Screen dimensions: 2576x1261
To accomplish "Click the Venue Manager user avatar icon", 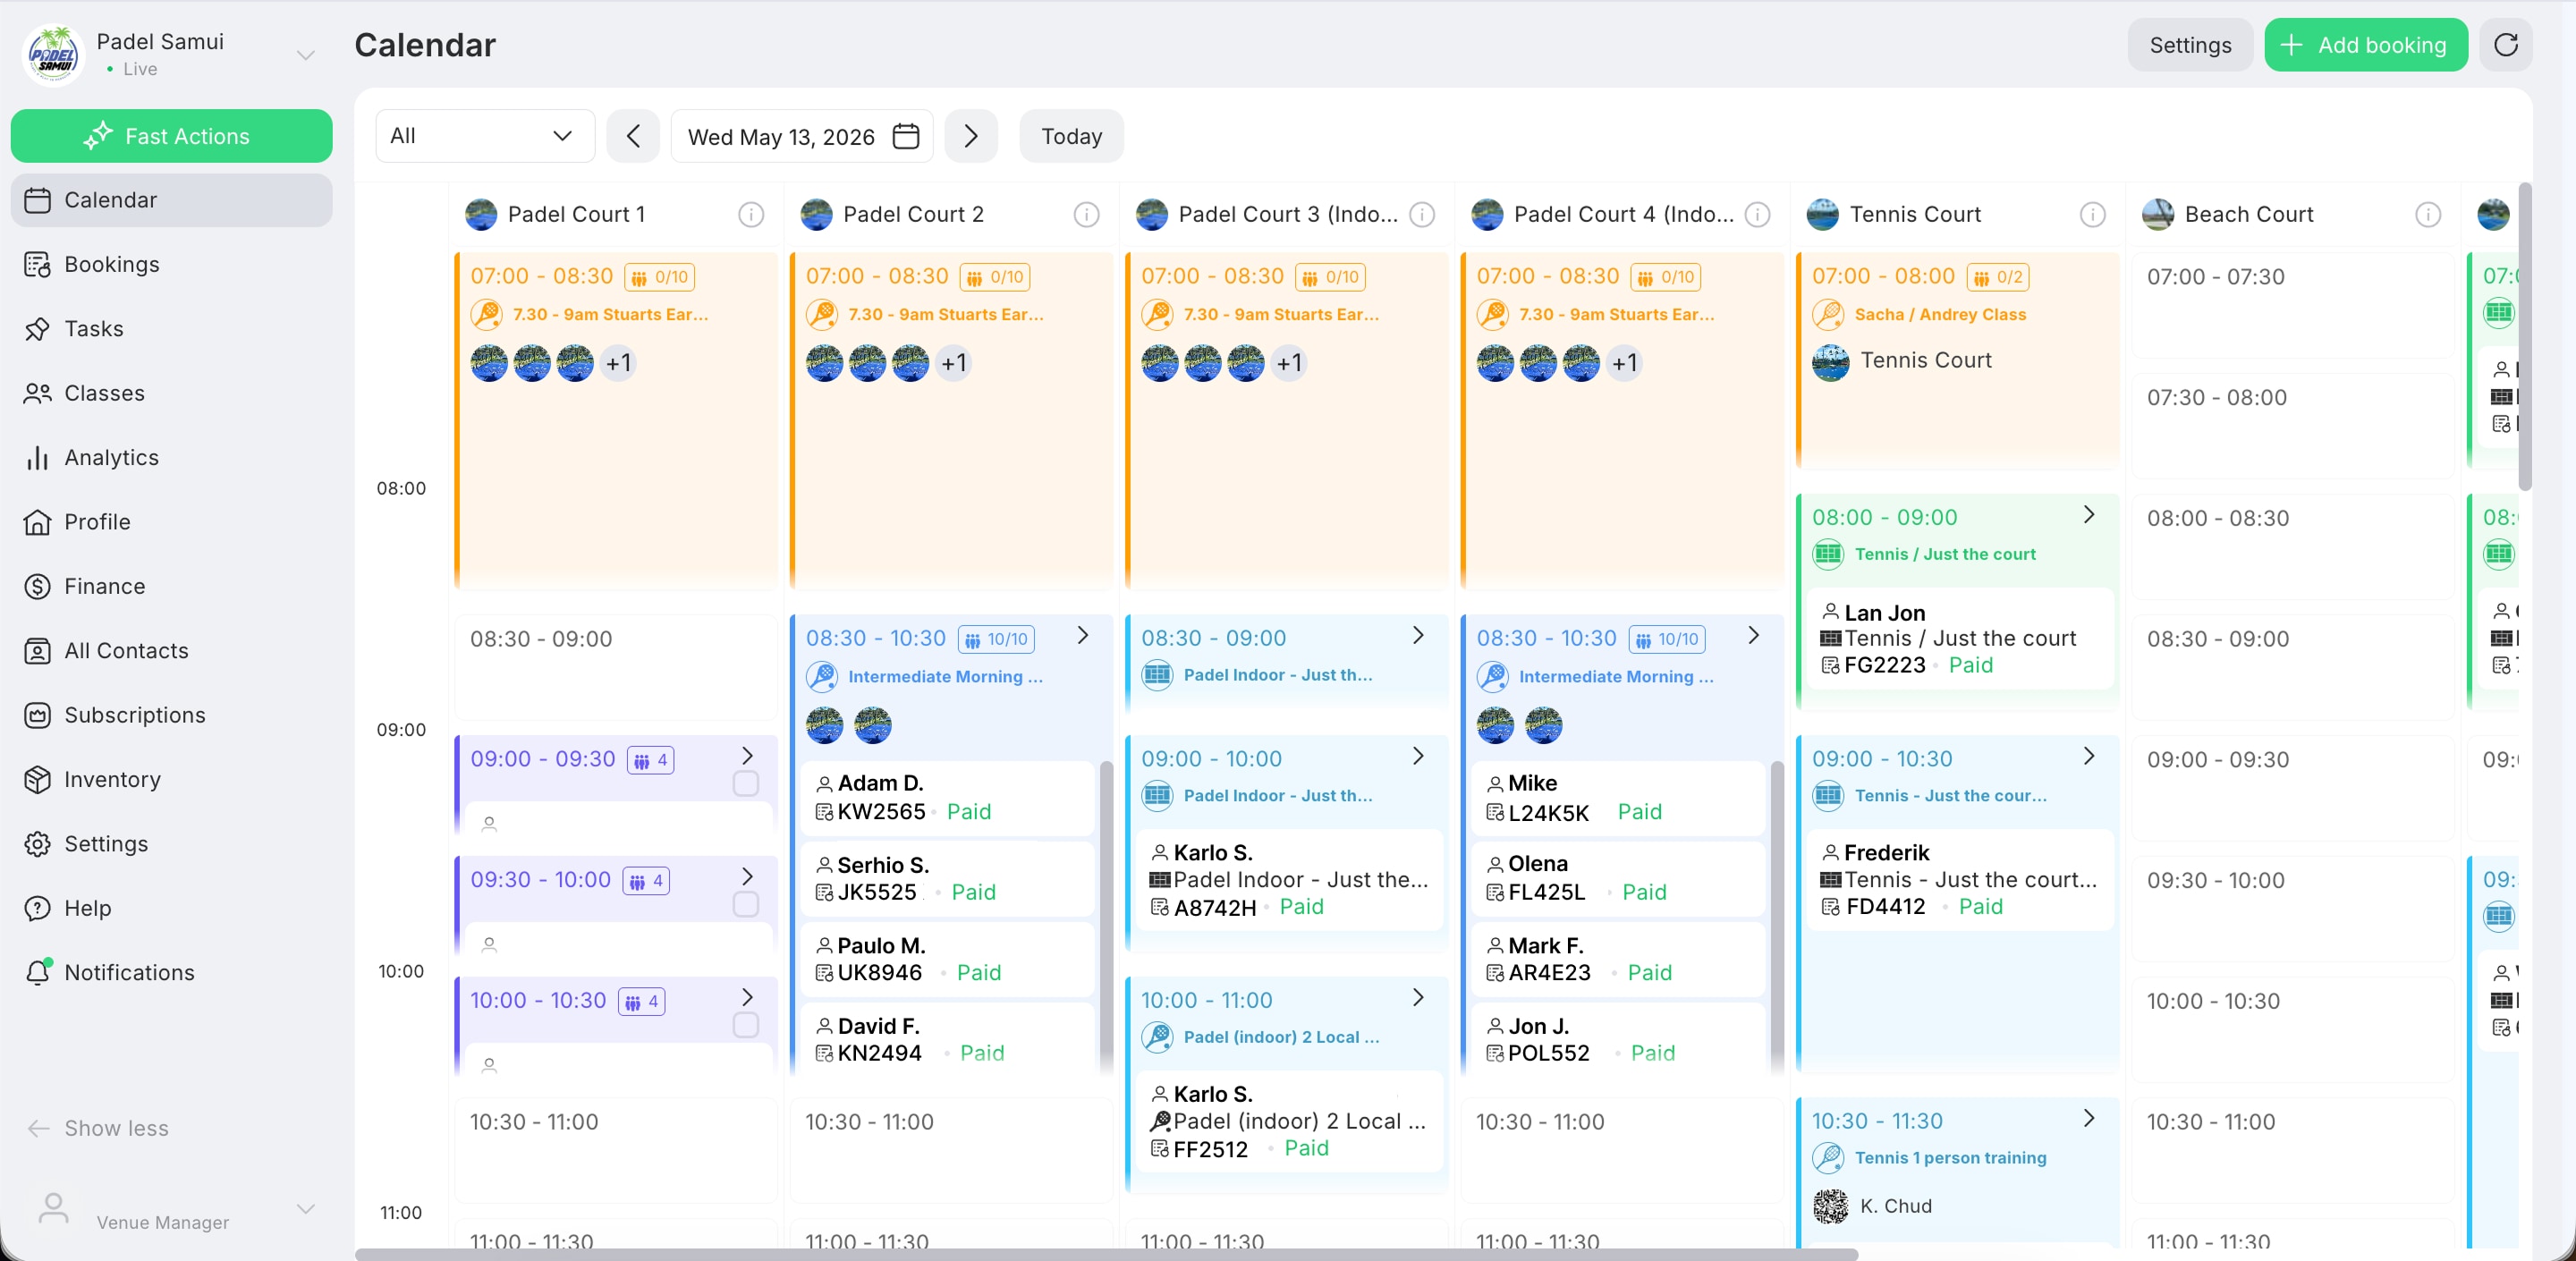I will tap(53, 1208).
